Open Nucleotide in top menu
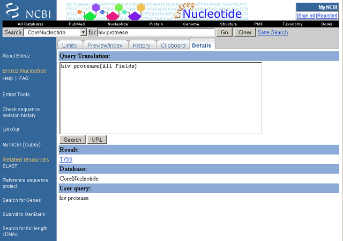 [x=118, y=24]
